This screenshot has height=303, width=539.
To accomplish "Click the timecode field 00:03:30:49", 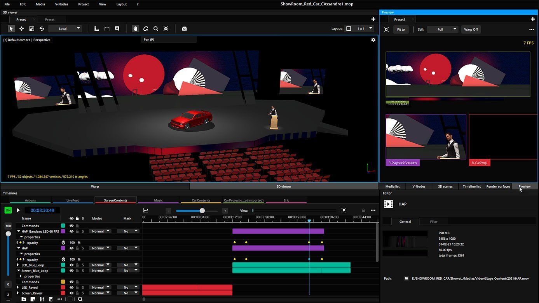I will [x=42, y=210].
